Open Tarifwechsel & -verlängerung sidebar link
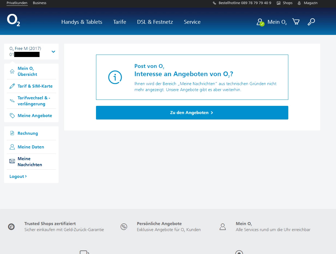 (34, 101)
